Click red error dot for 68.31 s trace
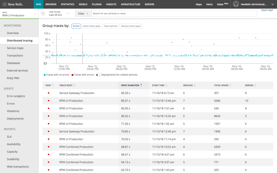 (x=48, y=154)
